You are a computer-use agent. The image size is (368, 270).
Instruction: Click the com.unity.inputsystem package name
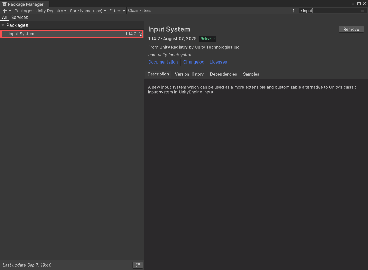pyautogui.click(x=170, y=55)
